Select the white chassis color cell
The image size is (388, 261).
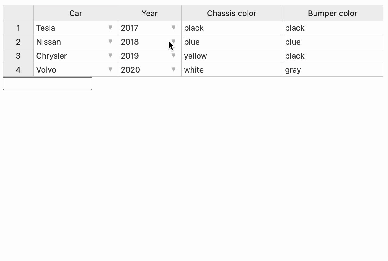click(232, 70)
